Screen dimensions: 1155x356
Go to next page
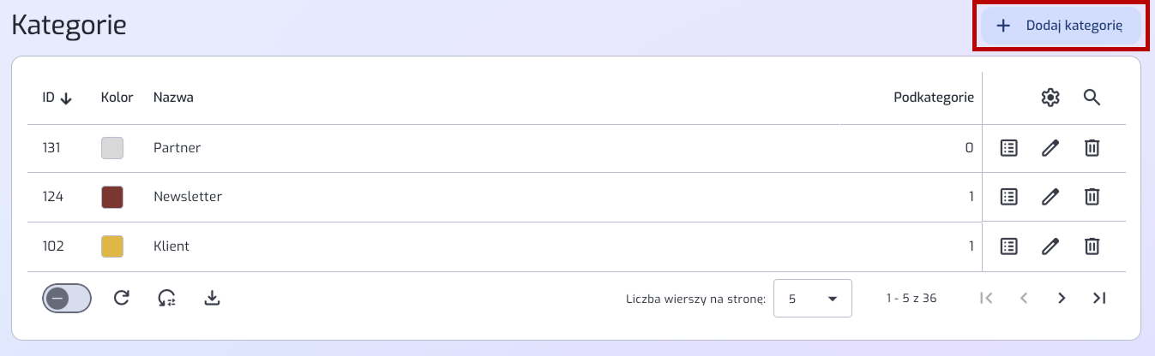tap(1062, 298)
